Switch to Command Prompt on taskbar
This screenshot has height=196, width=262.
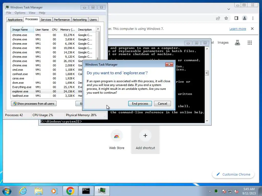(86, 191)
